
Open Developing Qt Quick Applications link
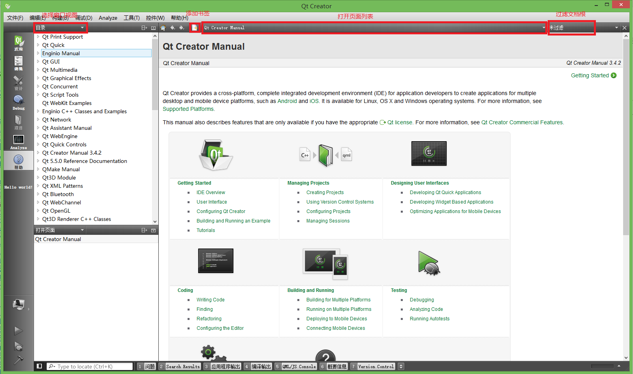445,193
